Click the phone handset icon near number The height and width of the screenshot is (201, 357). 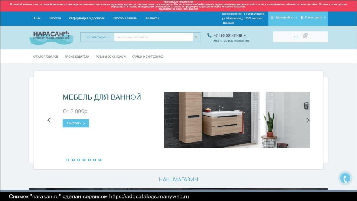point(209,35)
